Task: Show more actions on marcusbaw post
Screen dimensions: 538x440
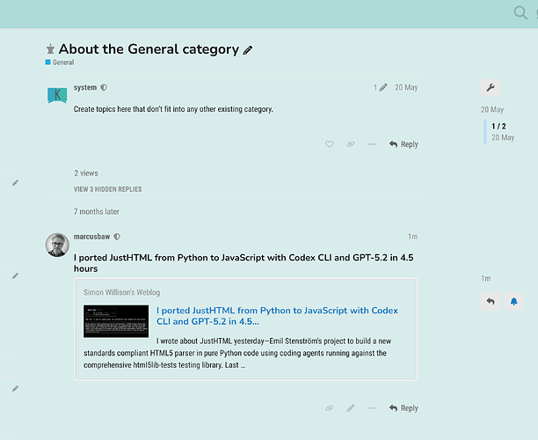Action: tap(372, 408)
